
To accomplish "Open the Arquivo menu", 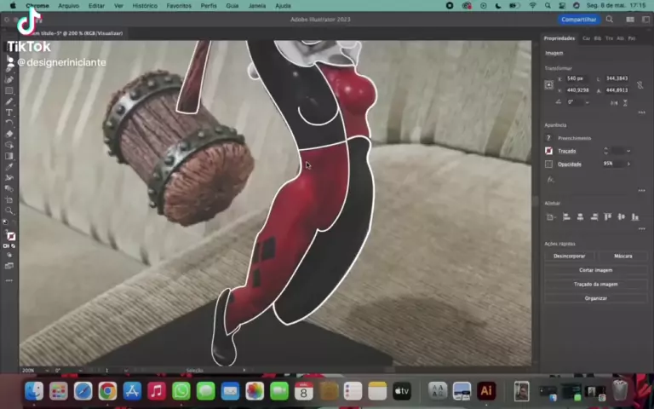I will click(68, 6).
